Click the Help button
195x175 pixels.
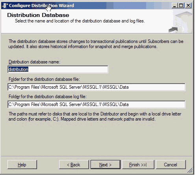click(22, 165)
